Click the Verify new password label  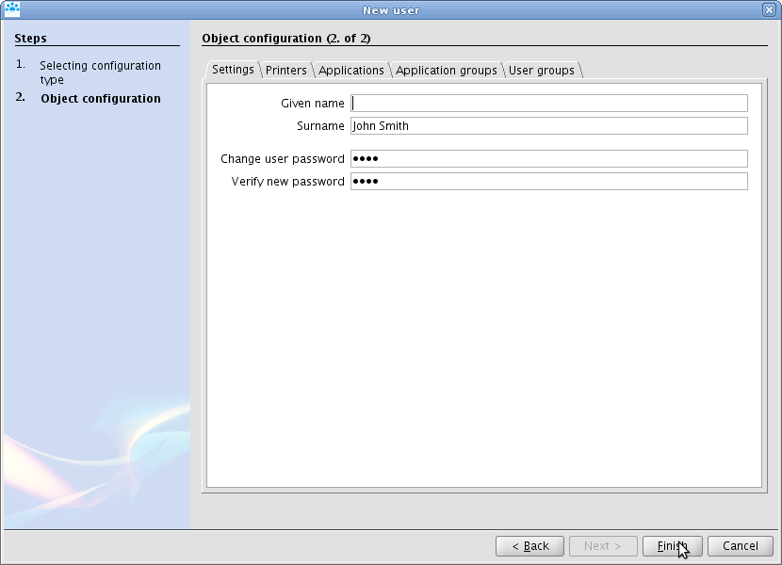pyautogui.click(x=287, y=182)
